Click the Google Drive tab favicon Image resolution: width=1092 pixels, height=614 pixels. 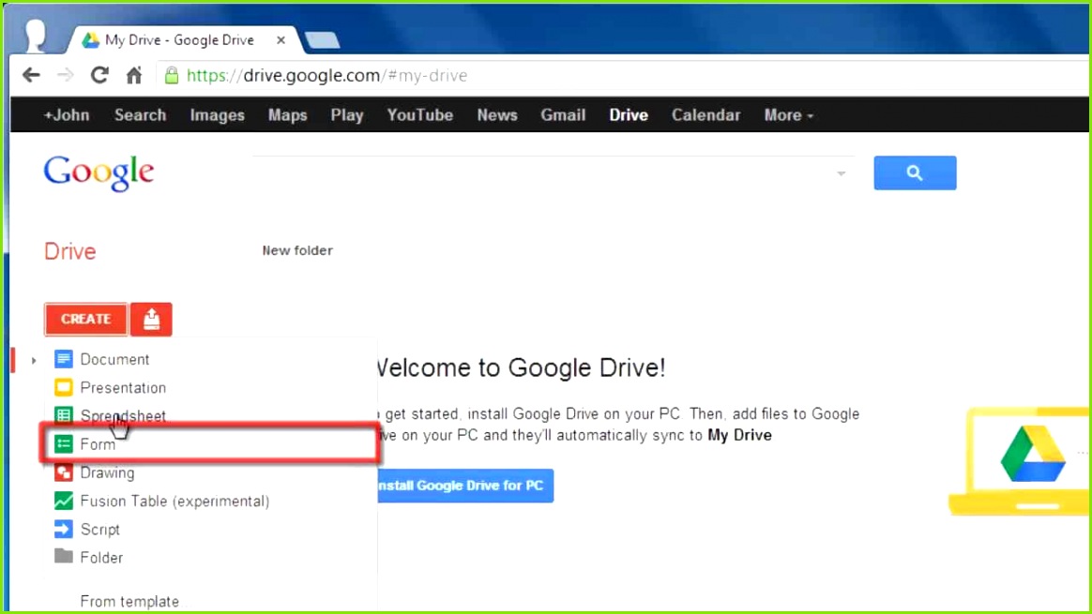[x=91, y=40]
